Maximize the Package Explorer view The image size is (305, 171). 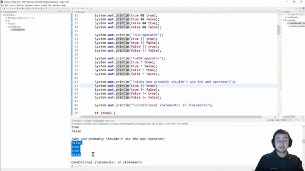coord(69,11)
